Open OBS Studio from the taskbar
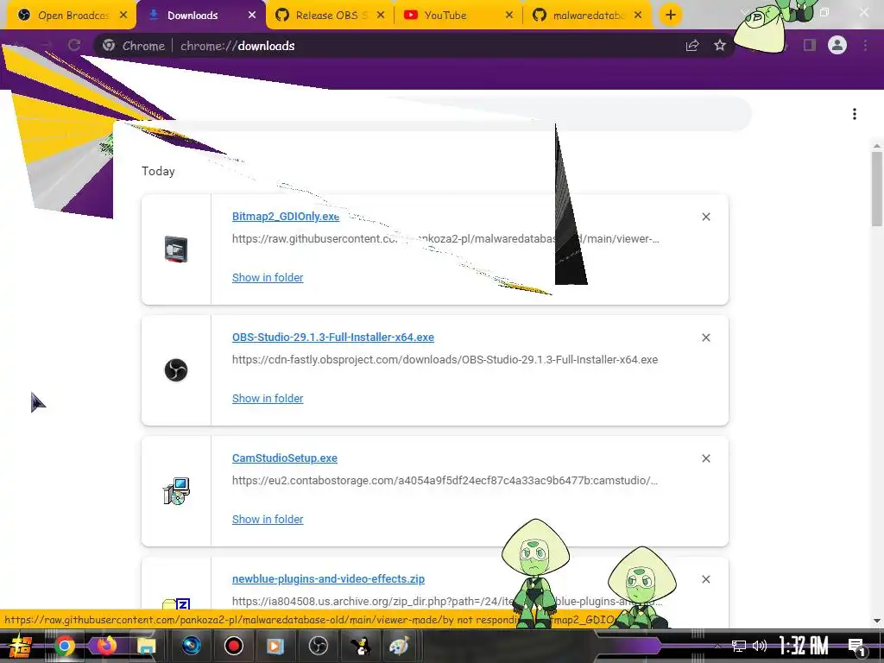The image size is (884, 663). [318, 646]
